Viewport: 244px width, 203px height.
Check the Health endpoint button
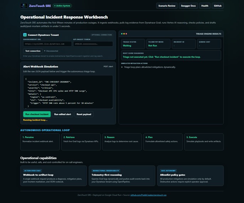click(205, 6)
